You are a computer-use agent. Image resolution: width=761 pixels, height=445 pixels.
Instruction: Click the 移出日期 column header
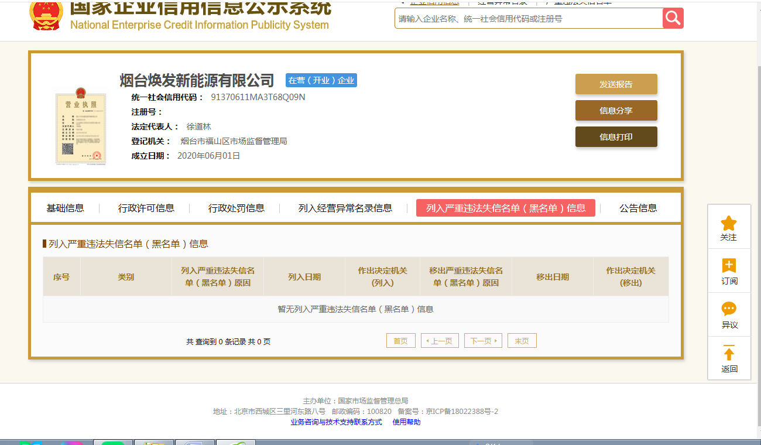(553, 277)
